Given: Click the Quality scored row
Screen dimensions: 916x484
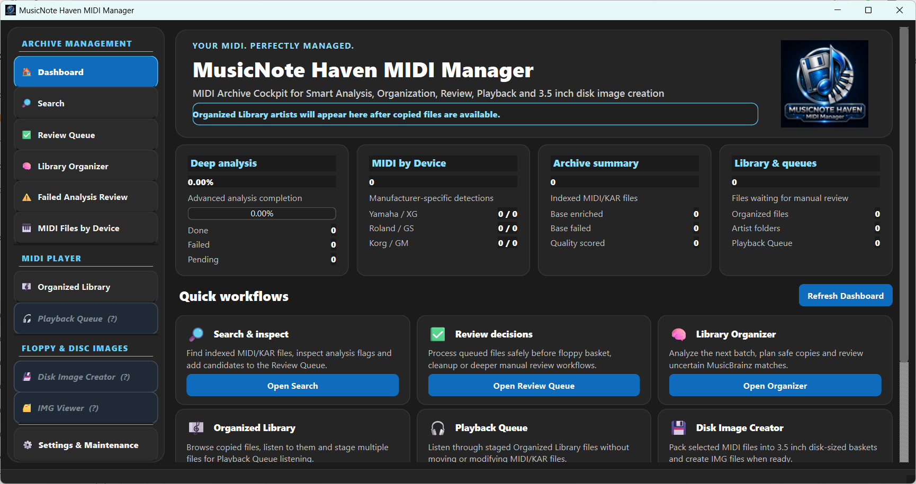Looking at the screenshot, I should point(624,243).
